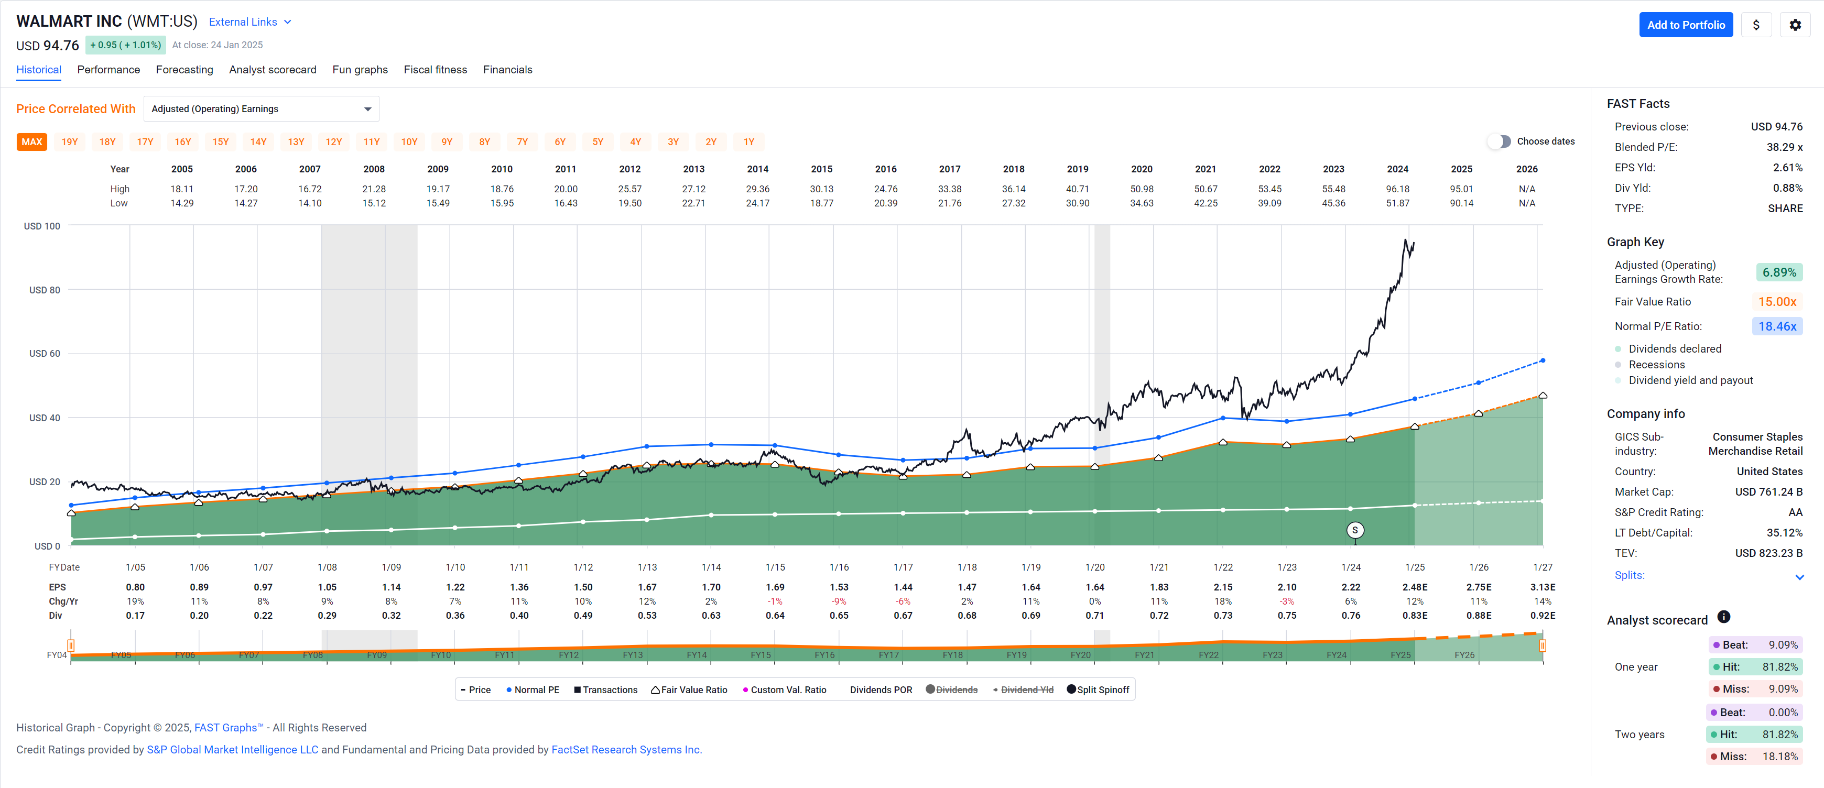
Task: Open the External Links dropdown
Action: pyautogui.click(x=250, y=22)
